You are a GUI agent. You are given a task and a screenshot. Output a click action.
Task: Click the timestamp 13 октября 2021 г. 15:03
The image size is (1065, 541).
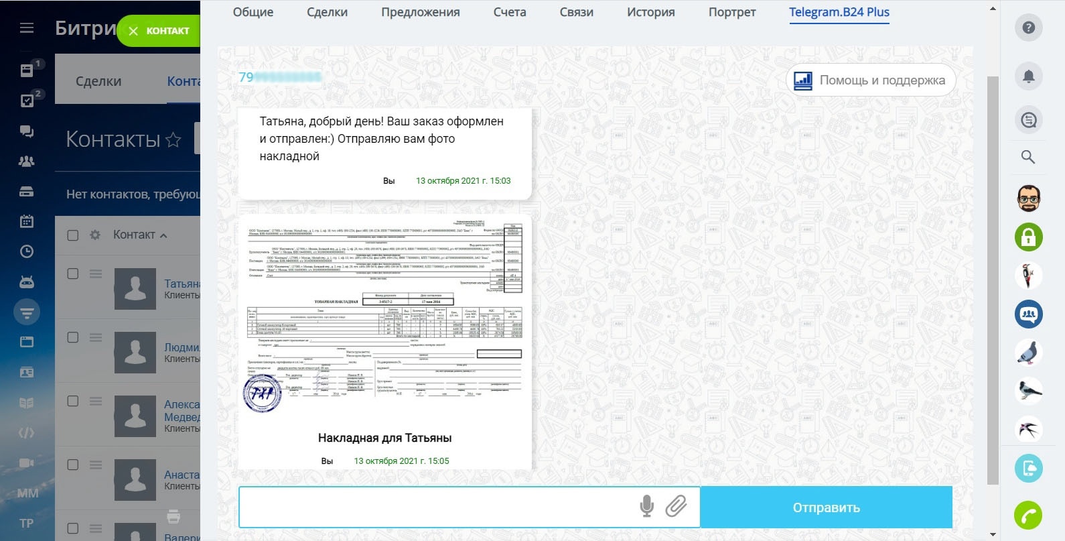click(x=464, y=180)
